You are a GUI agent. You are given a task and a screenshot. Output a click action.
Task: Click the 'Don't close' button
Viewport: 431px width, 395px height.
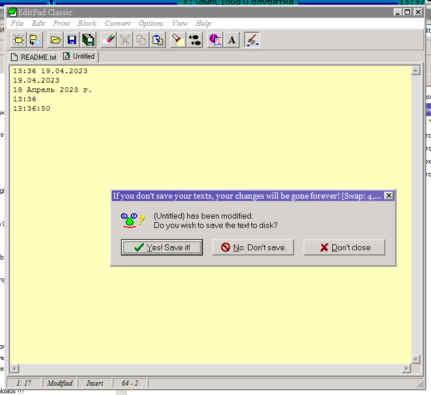[344, 247]
